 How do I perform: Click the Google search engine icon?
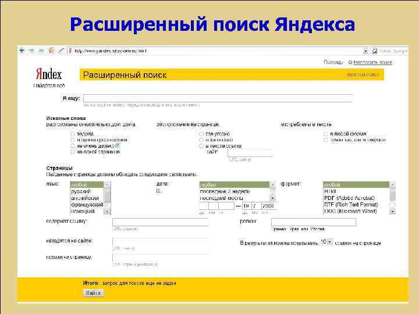click(375, 51)
